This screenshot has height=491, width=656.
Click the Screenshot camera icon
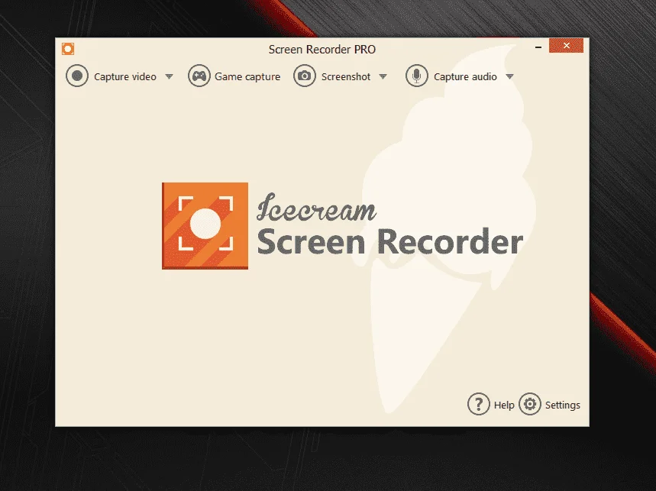305,76
